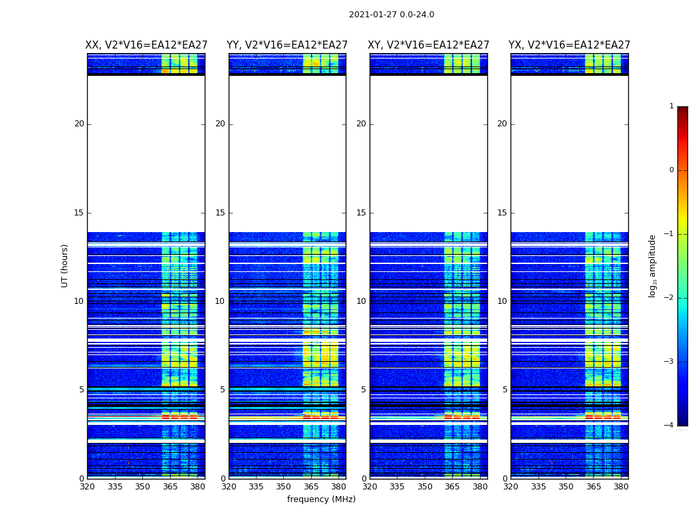Screen dimensions: 698x532
Task: Click the 365 frequency tick in XX panel
Action: pos(170,487)
